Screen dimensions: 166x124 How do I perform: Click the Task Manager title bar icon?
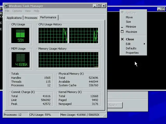(x=6, y=6)
